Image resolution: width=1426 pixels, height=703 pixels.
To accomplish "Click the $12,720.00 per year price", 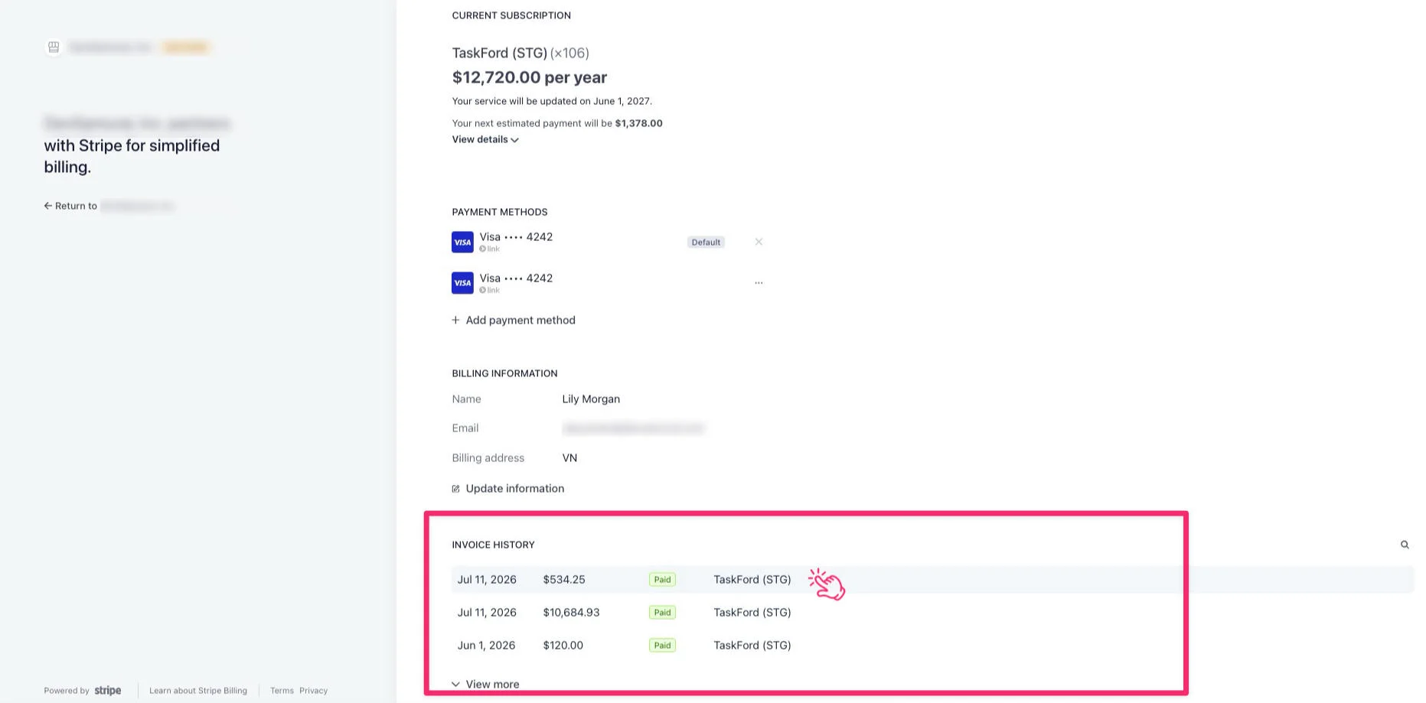I will coord(530,77).
